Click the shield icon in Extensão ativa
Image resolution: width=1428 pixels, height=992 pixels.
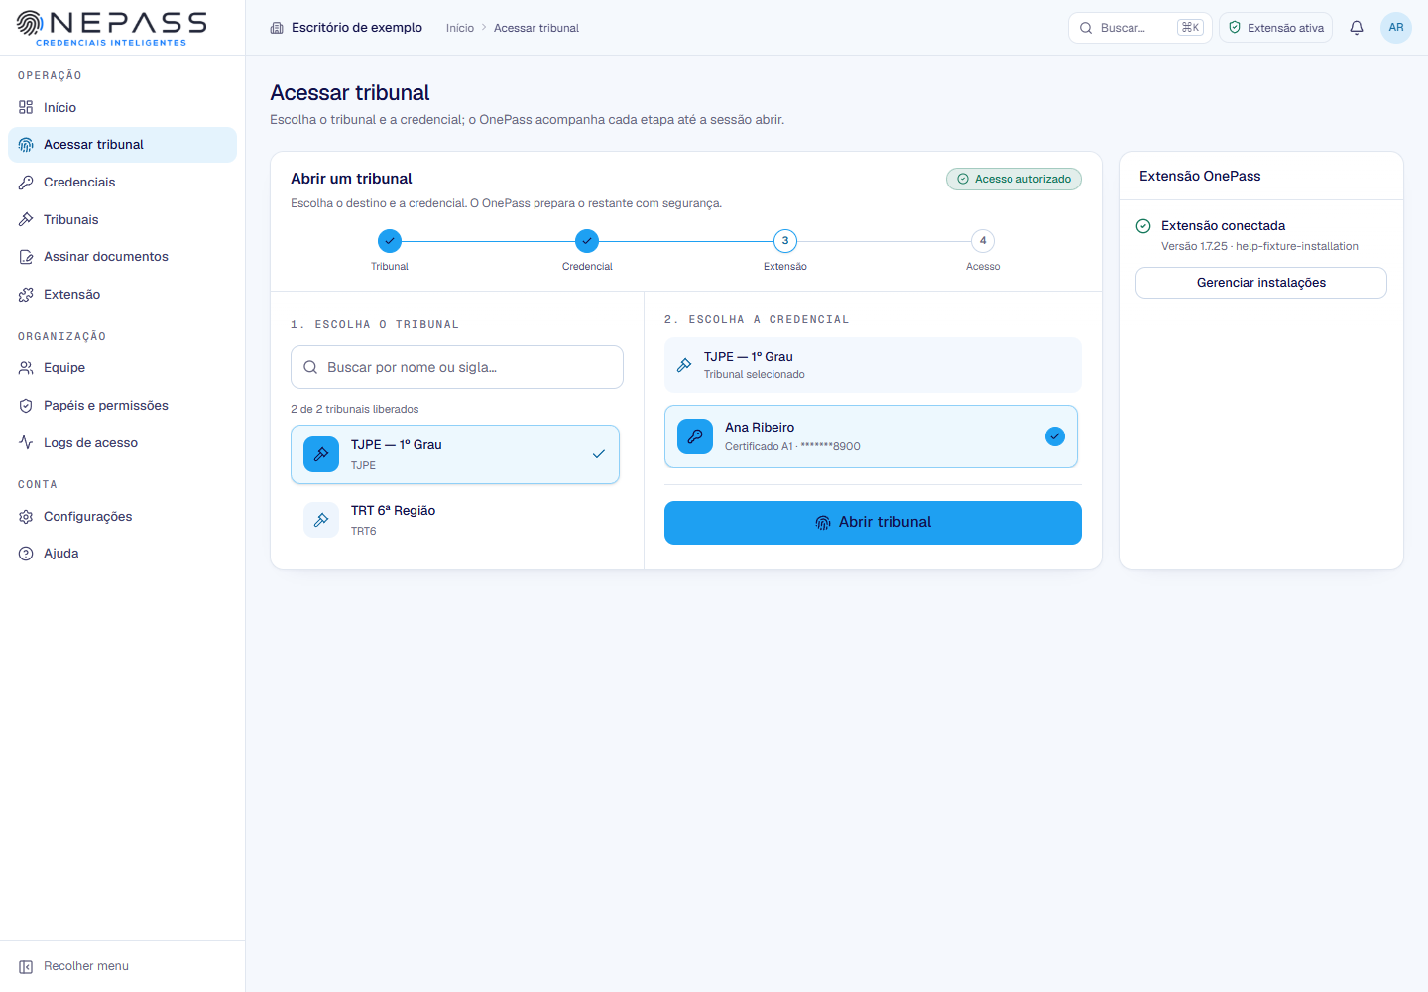pos(1235,28)
